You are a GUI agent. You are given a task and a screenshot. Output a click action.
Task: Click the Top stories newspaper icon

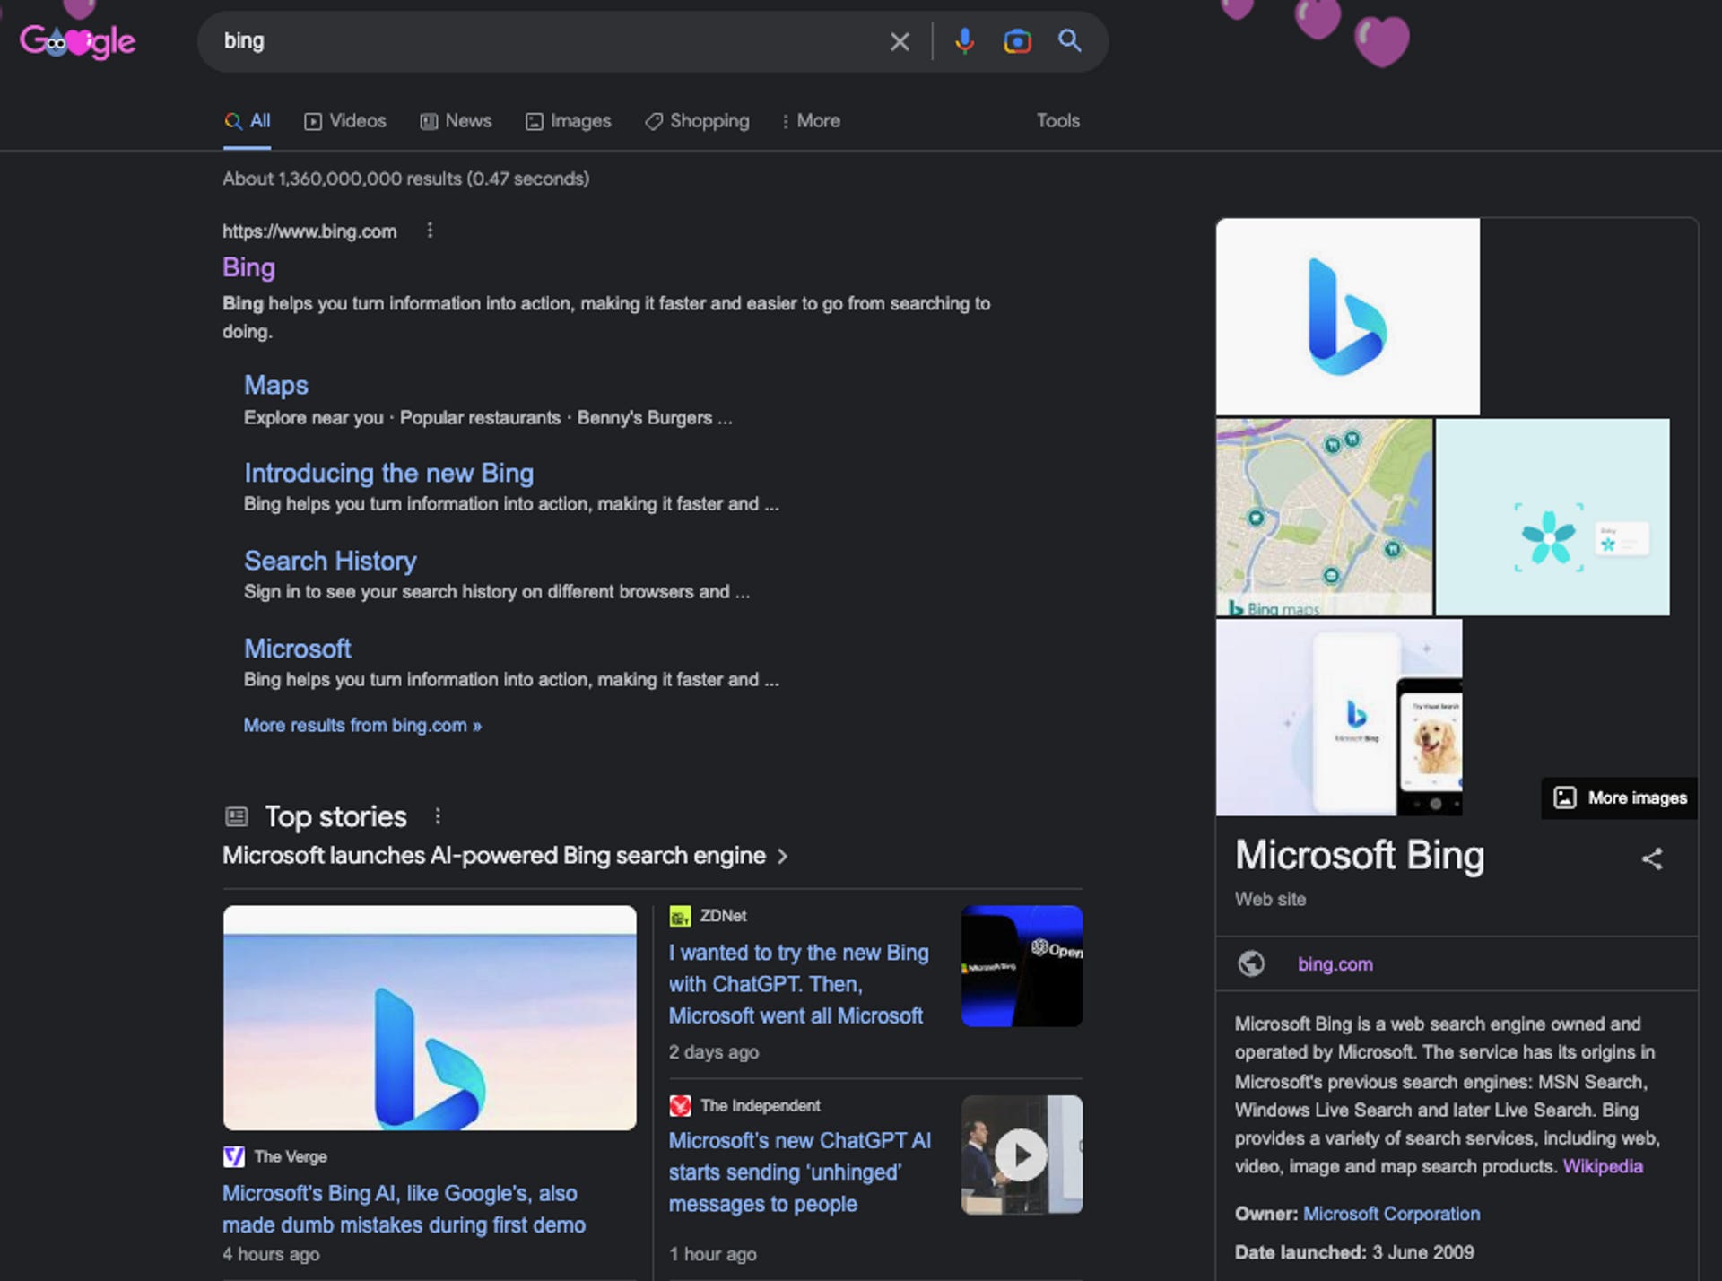pyautogui.click(x=236, y=816)
